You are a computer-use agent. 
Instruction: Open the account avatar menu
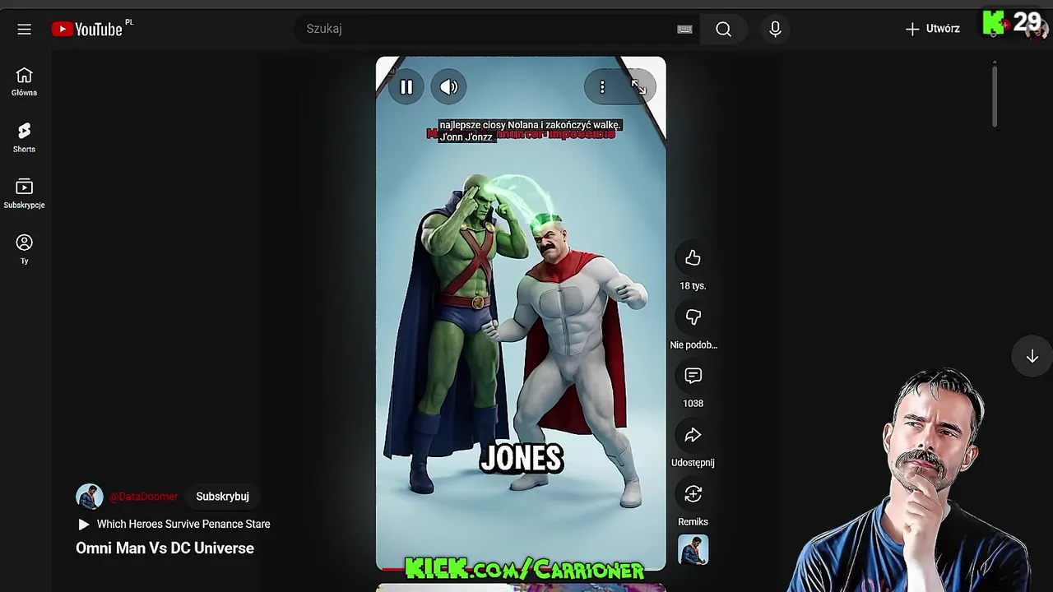(1035, 29)
